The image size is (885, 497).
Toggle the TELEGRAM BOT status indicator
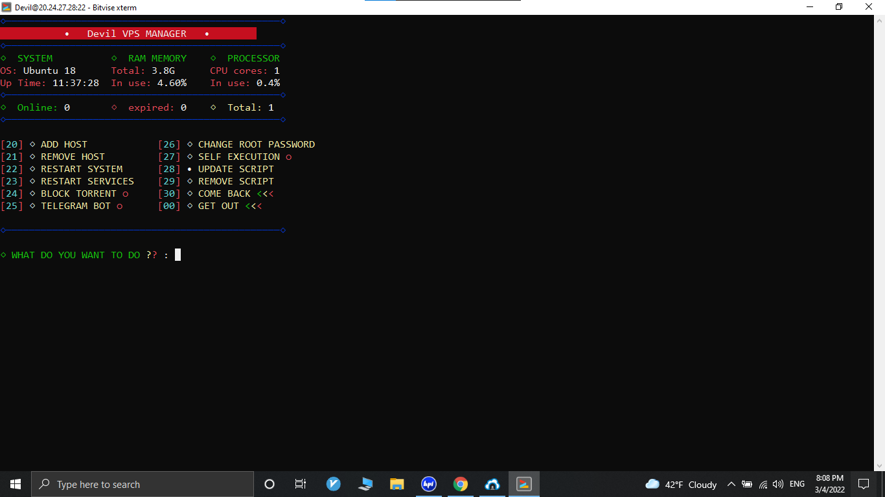click(119, 206)
